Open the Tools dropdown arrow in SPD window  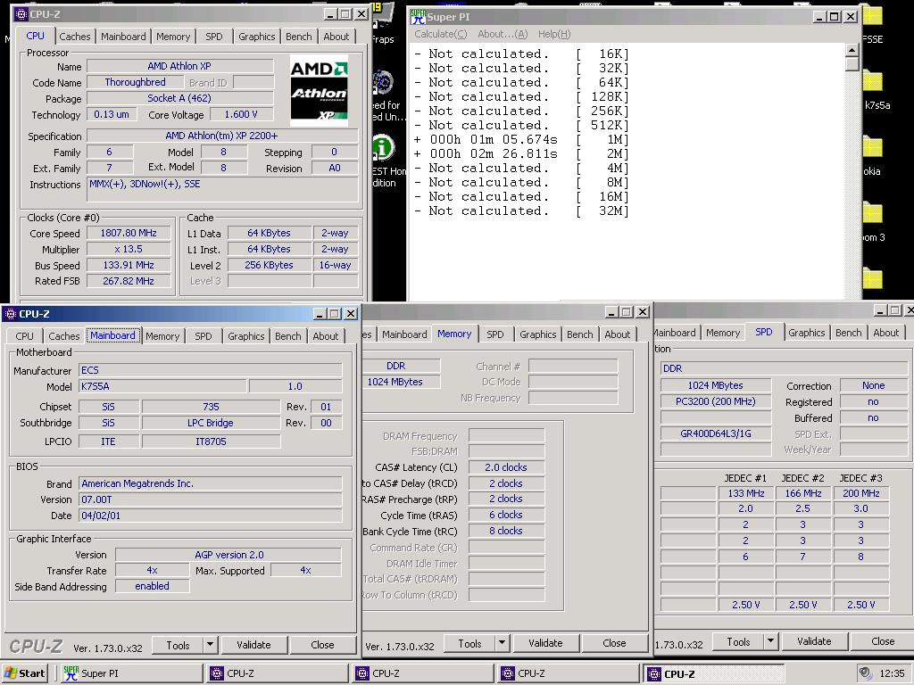click(770, 641)
